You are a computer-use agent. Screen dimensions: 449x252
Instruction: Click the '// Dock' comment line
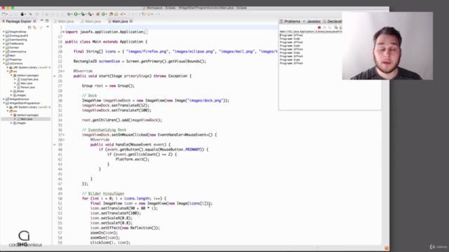(x=89, y=95)
